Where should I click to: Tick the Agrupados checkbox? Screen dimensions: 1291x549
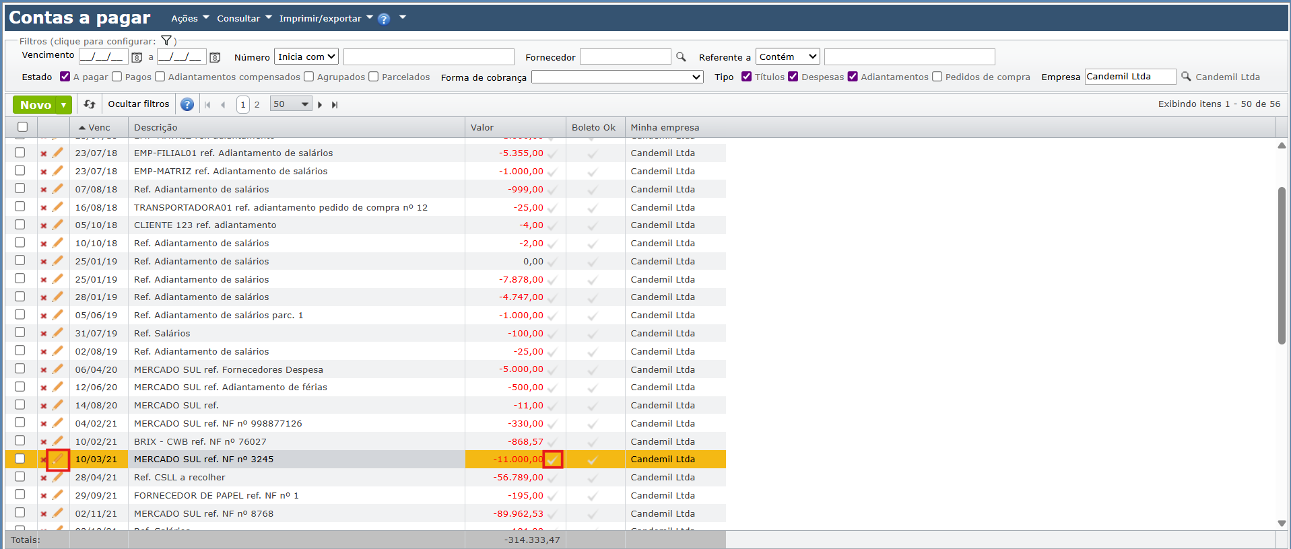tap(309, 77)
